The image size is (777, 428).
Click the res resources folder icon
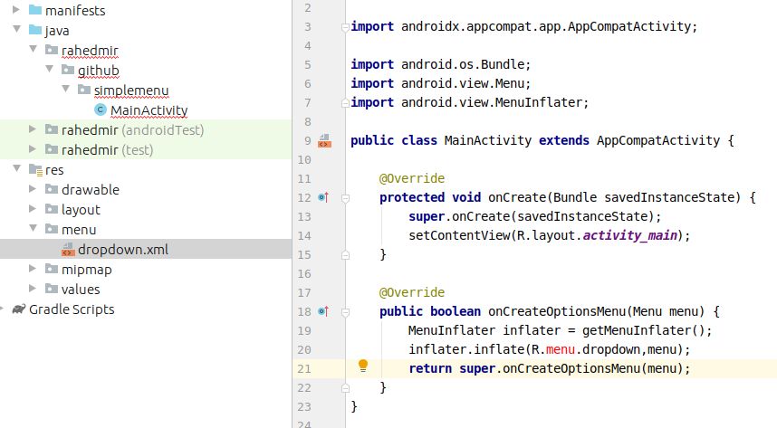[x=35, y=169]
